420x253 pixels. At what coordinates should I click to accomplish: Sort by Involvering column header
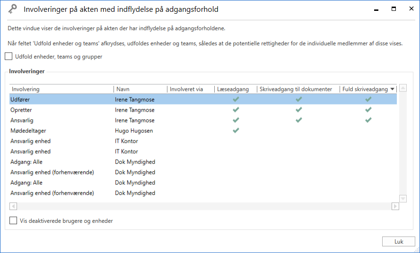click(x=61, y=89)
